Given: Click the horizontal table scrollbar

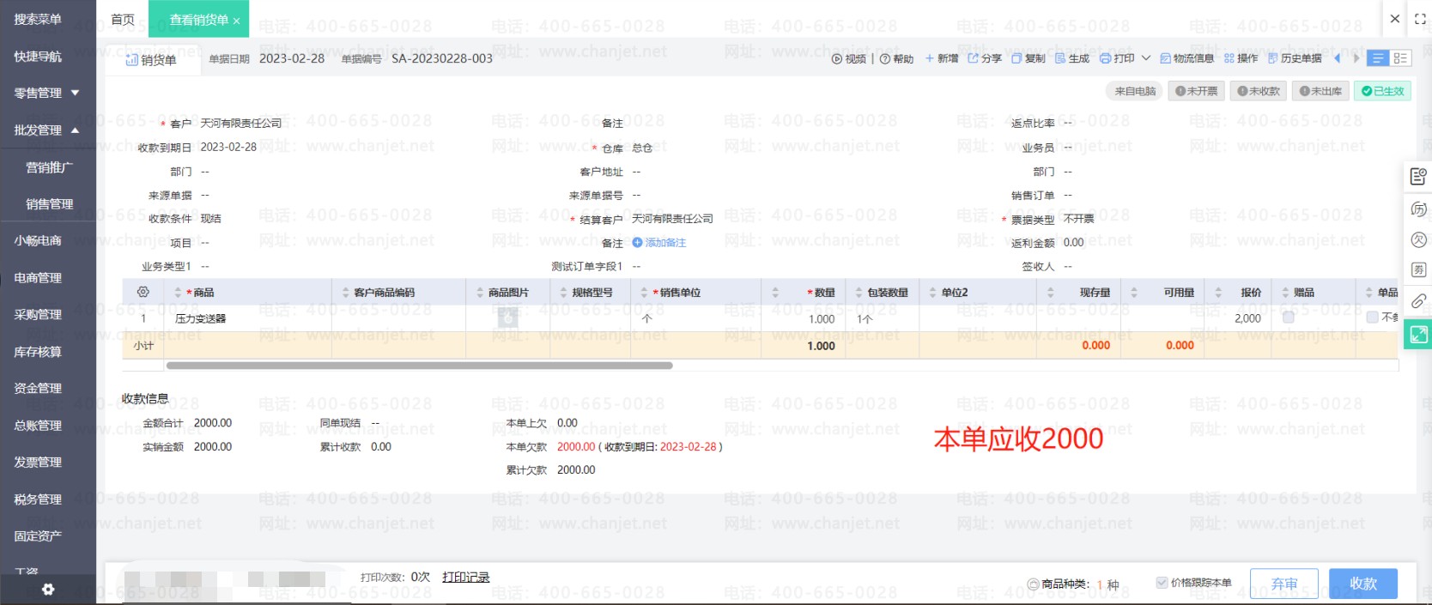Looking at the screenshot, I should [419, 366].
